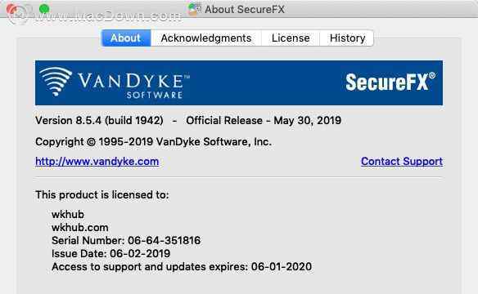Click the About tab
The width and height of the screenshot is (478, 294).
126,38
